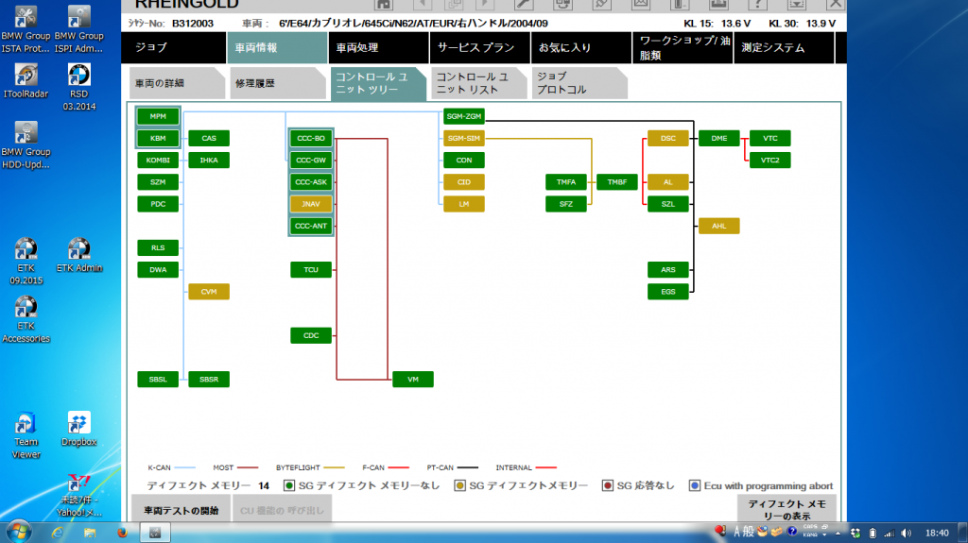Select the CCC-BO control unit node
Viewport: 968px width, 543px height.
click(310, 138)
